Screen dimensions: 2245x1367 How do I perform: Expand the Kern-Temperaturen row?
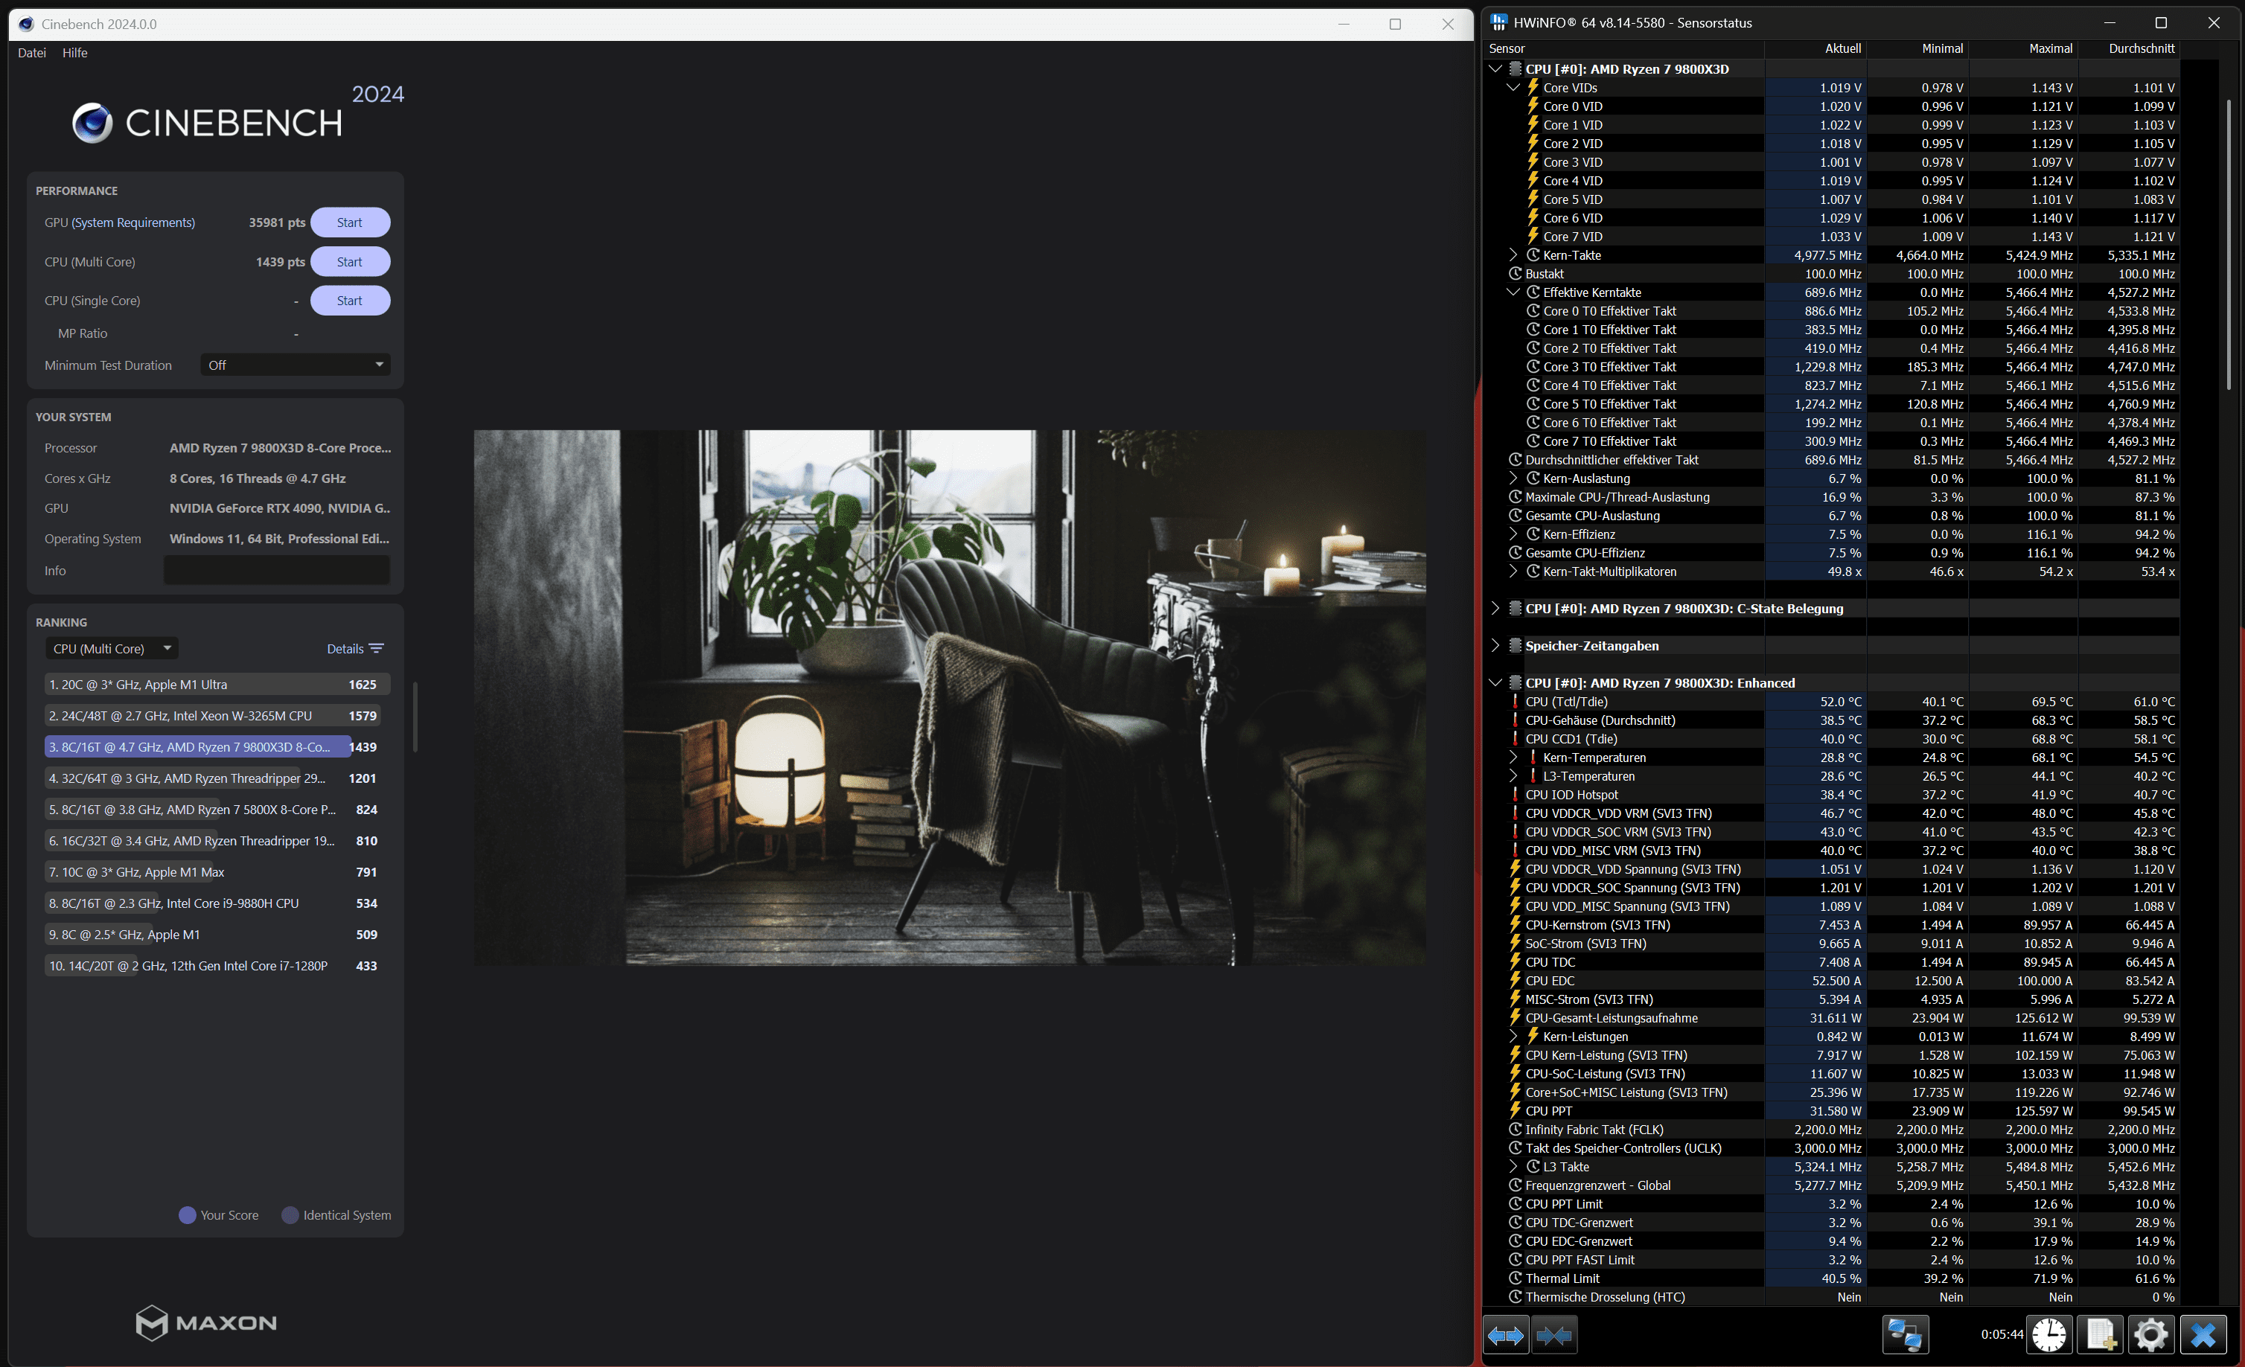1513,758
